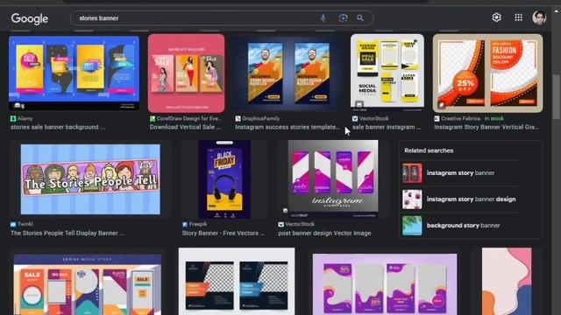This screenshot has height=315, width=561.
Task: Open 'Instagram success stories template...' title
Action: click(288, 127)
